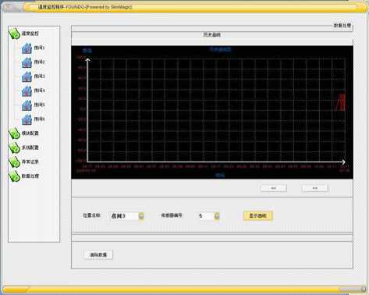Screen dimensions: 369x295
Task: Click the 温度监控 green root icon
Action: 15,34
